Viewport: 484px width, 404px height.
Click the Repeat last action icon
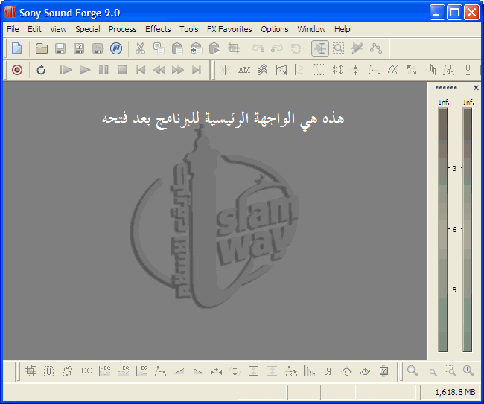pos(296,48)
